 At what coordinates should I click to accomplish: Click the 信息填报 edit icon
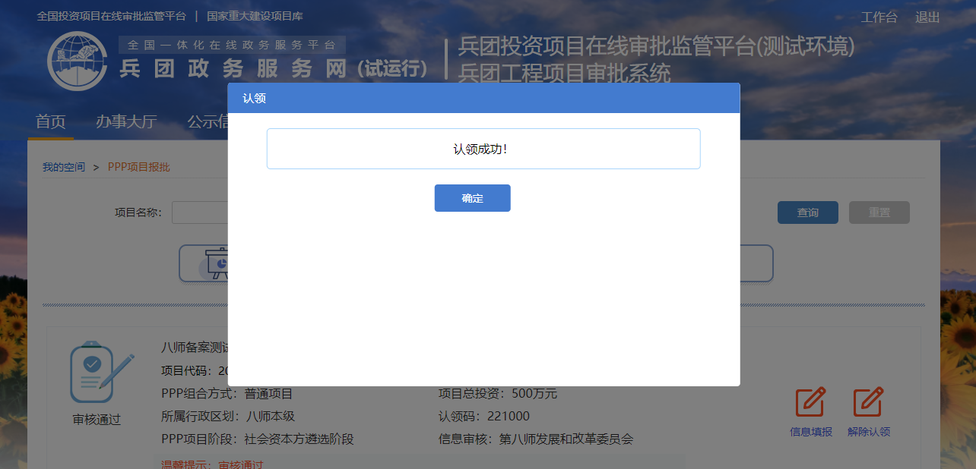click(810, 402)
